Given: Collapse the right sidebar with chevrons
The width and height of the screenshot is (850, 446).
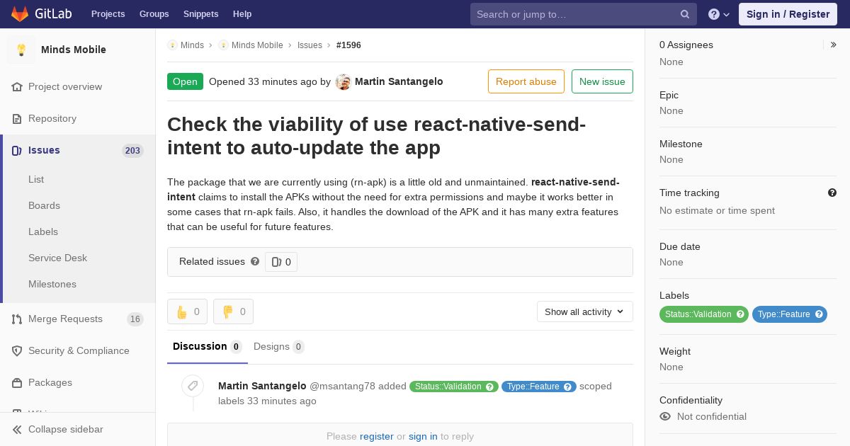Looking at the screenshot, I should click(833, 45).
